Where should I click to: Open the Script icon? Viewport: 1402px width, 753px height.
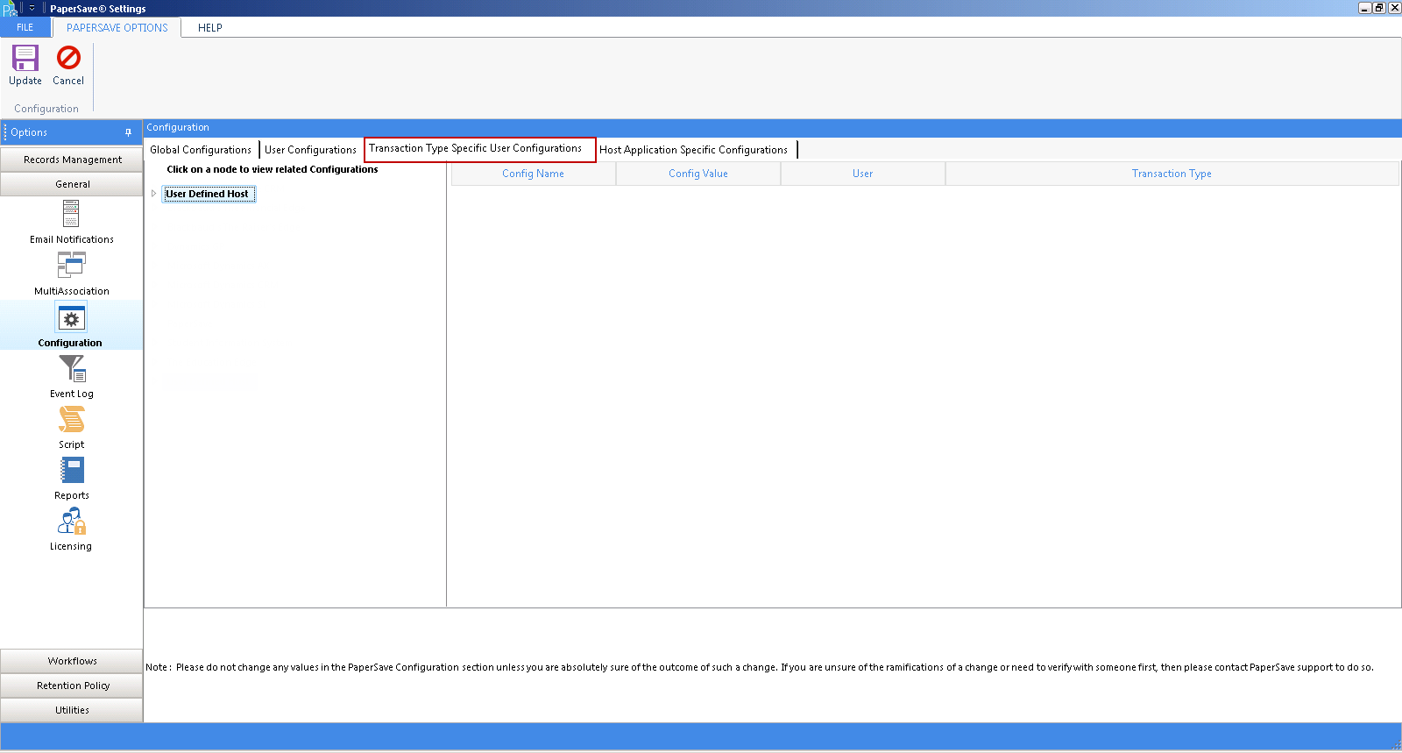(x=71, y=420)
